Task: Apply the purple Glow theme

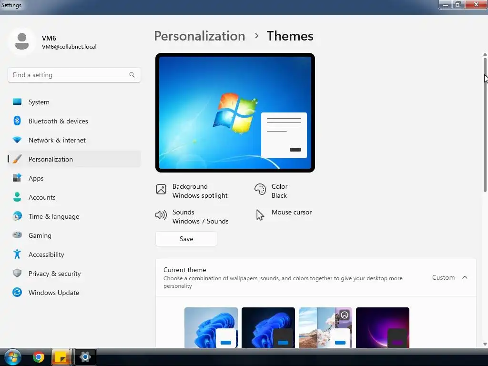Action: coord(383,327)
